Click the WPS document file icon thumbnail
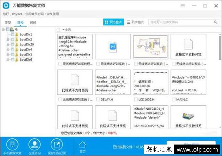 112,47
